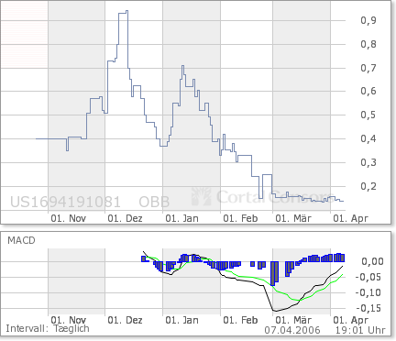Click the longest negative MACD histogram bar
This screenshot has width=396, height=341.
click(273, 273)
